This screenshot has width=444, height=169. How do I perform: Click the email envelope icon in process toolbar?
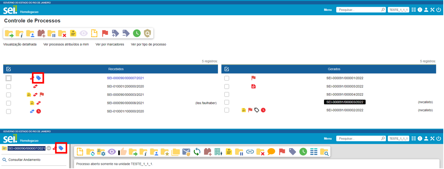pos(186,152)
